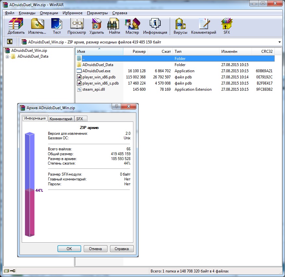The width and height of the screenshot is (285, 277).
Task: Switch to the Комментарий tab in dialog
Action: [61, 119]
